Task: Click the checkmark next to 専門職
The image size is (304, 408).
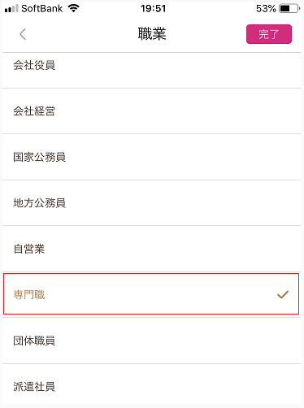Action: click(283, 294)
